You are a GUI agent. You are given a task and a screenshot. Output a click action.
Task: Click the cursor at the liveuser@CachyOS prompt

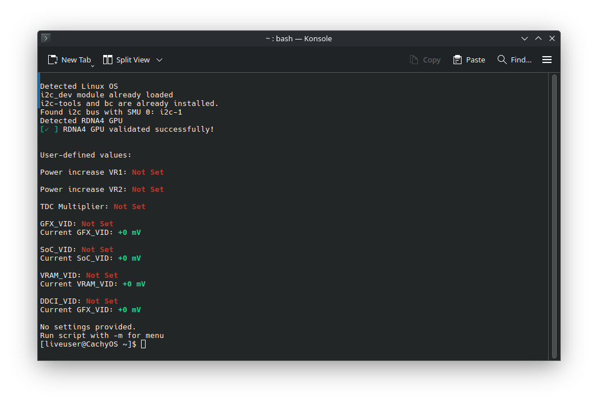tap(143, 344)
